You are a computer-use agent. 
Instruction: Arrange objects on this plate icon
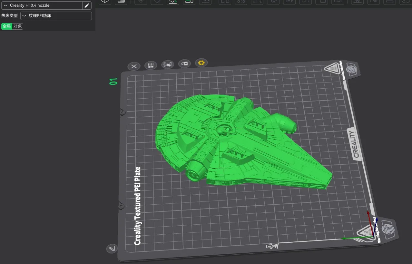pos(151,65)
